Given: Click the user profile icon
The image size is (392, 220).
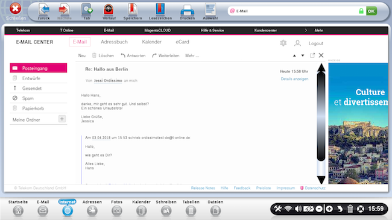Looking at the screenshot, I should [297, 43].
